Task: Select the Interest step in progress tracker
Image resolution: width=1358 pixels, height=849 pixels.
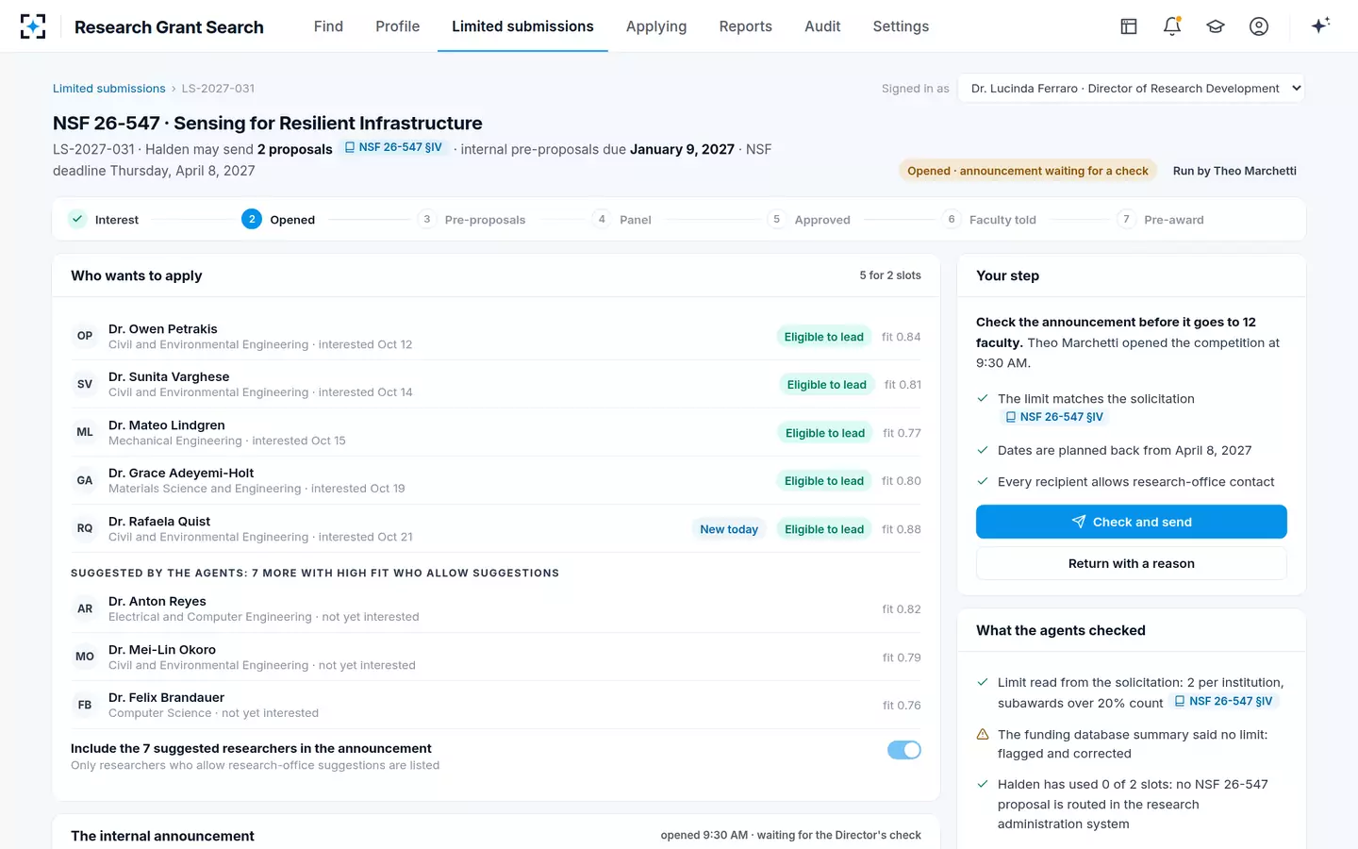Action: [x=104, y=220]
